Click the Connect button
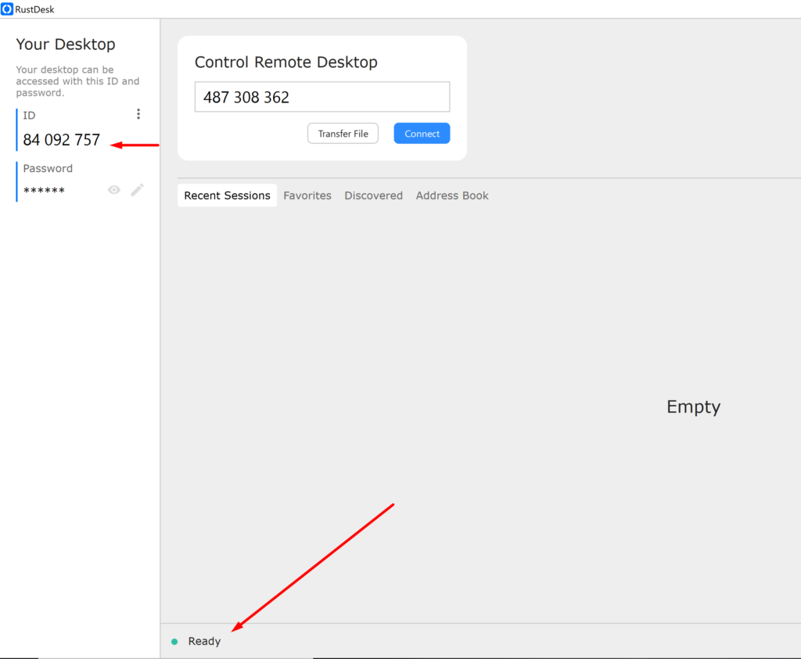The height and width of the screenshot is (659, 801). pos(422,133)
